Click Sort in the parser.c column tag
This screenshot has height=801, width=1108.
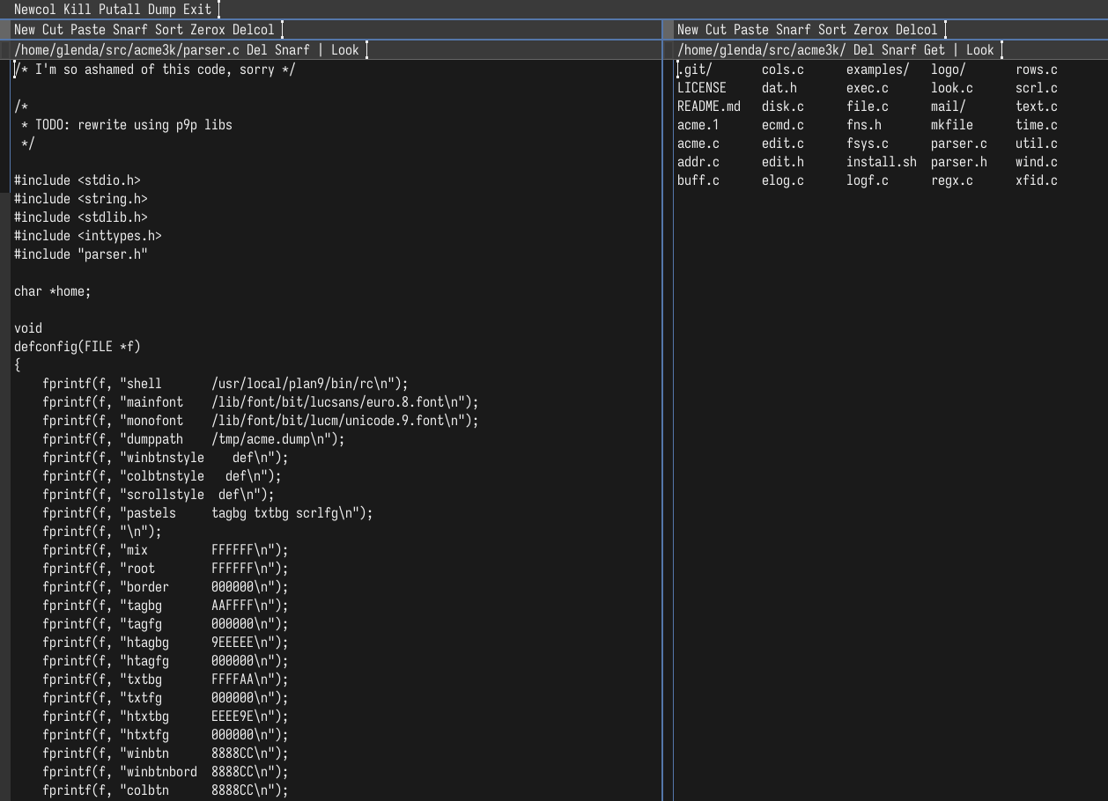coord(169,30)
